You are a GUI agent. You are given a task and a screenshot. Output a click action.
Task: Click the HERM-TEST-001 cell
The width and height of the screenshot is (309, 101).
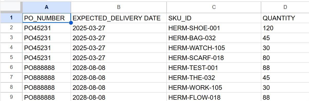tap(214, 68)
